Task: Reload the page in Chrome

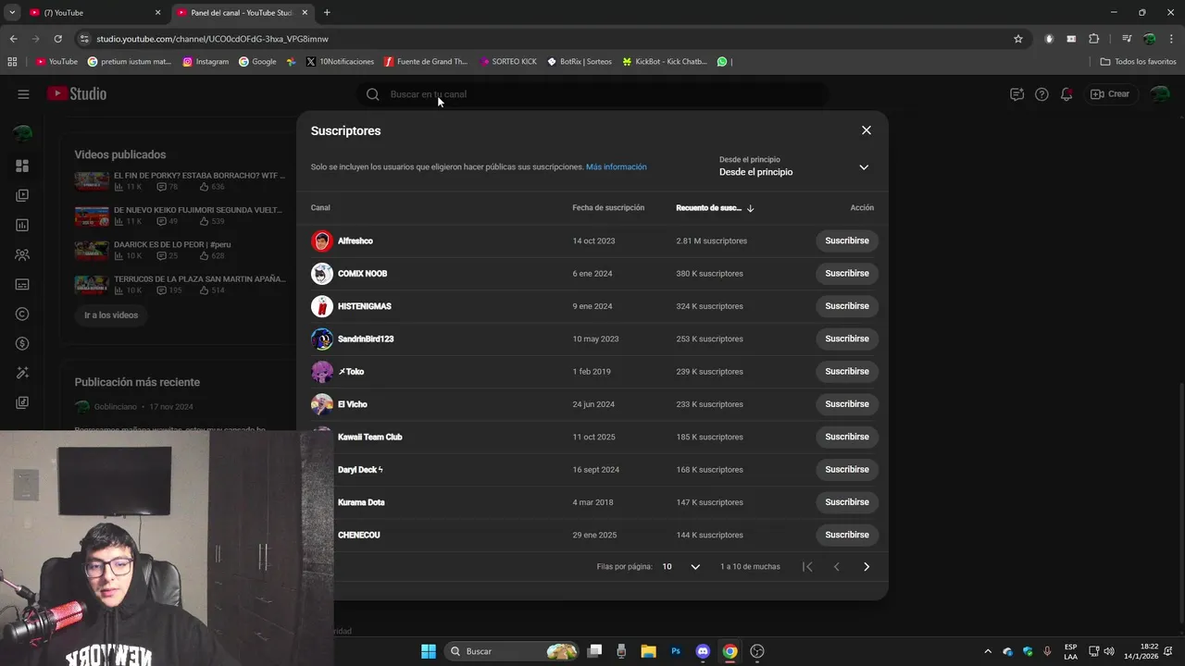Action: click(57, 39)
